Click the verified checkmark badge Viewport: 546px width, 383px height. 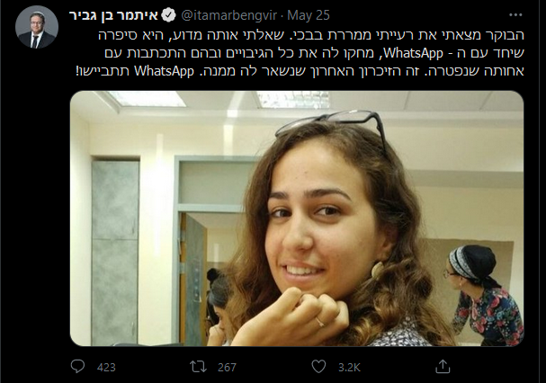(x=170, y=15)
